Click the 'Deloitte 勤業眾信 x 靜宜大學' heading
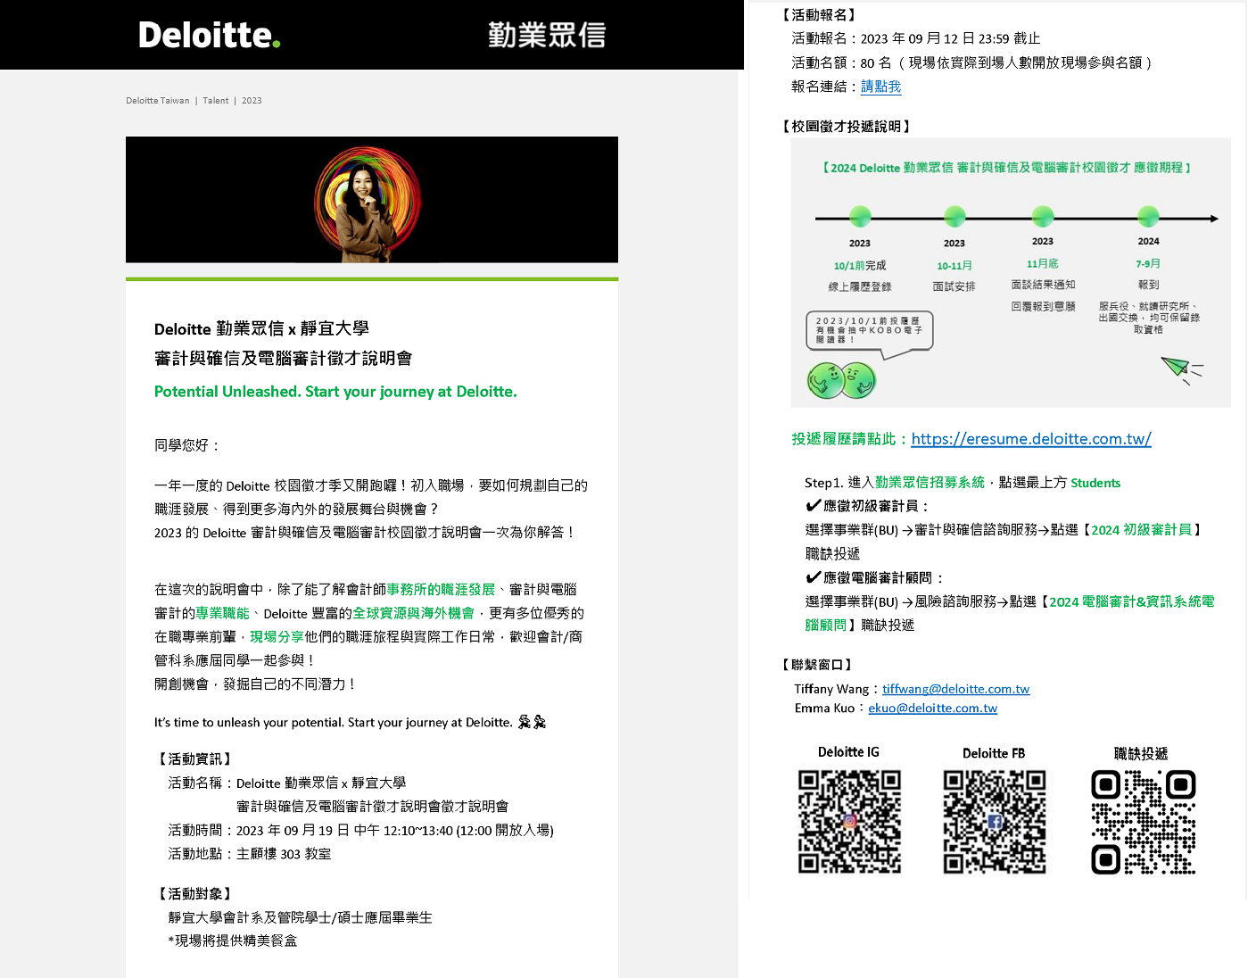Image resolution: width=1256 pixels, height=978 pixels. point(261,328)
